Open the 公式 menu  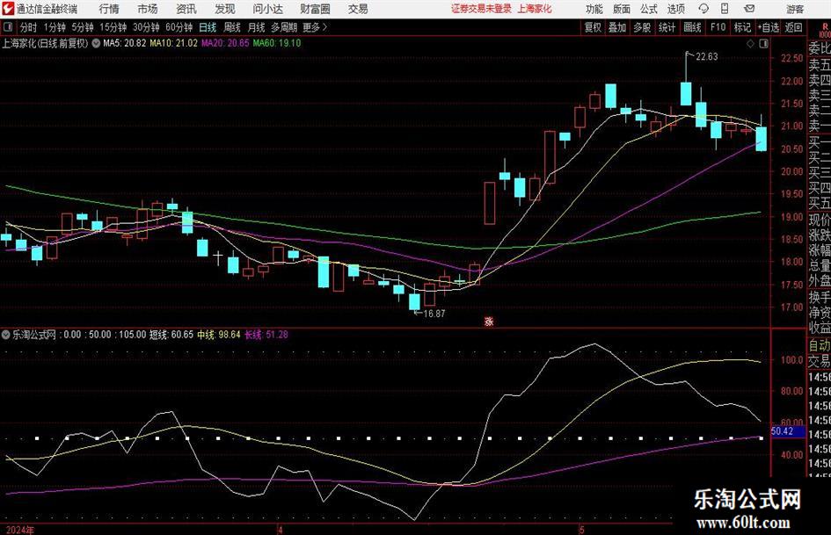(649, 9)
